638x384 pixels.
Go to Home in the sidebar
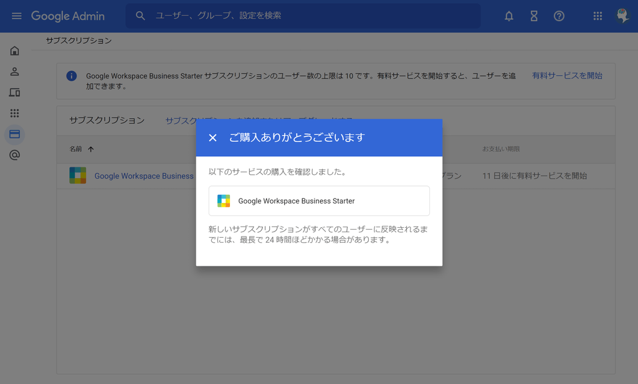pos(15,51)
